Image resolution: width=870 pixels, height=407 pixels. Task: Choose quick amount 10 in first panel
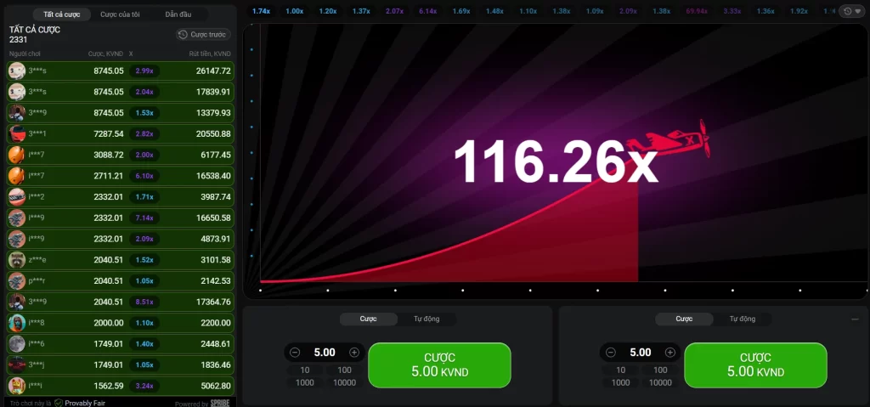point(305,370)
